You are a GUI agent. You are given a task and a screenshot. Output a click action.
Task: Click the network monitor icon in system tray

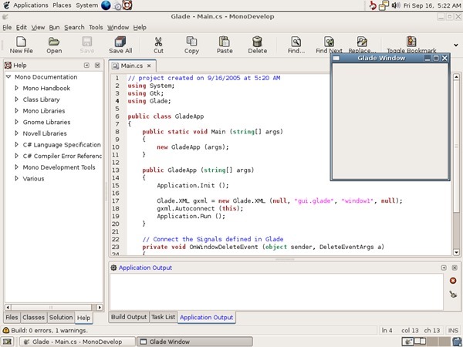384,5
